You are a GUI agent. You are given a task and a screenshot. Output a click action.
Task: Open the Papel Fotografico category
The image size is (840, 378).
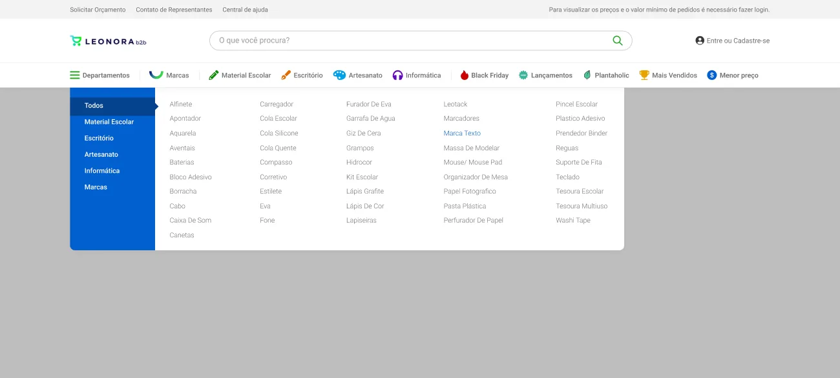(x=470, y=192)
